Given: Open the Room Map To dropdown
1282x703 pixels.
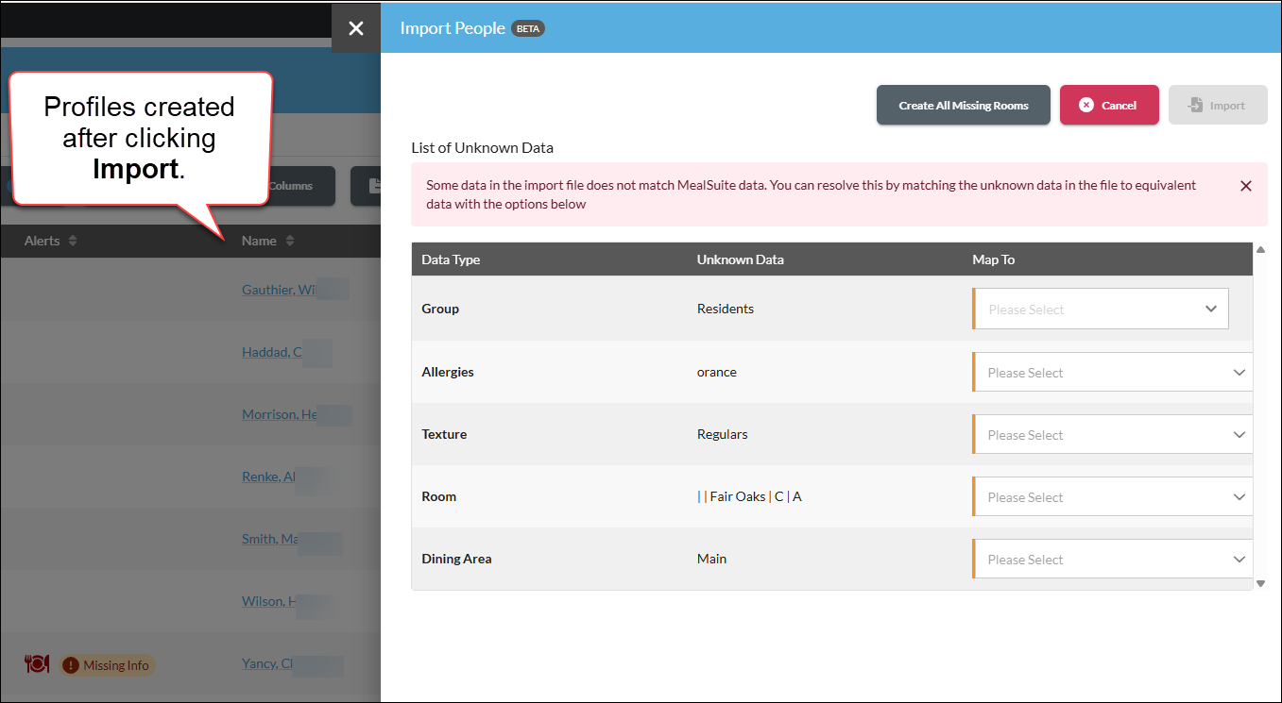Looking at the screenshot, I should (x=1112, y=496).
